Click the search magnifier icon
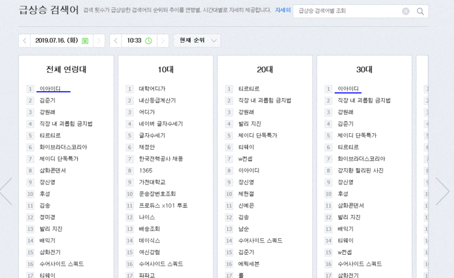Screen dimensions: 454x278 pos(420,11)
